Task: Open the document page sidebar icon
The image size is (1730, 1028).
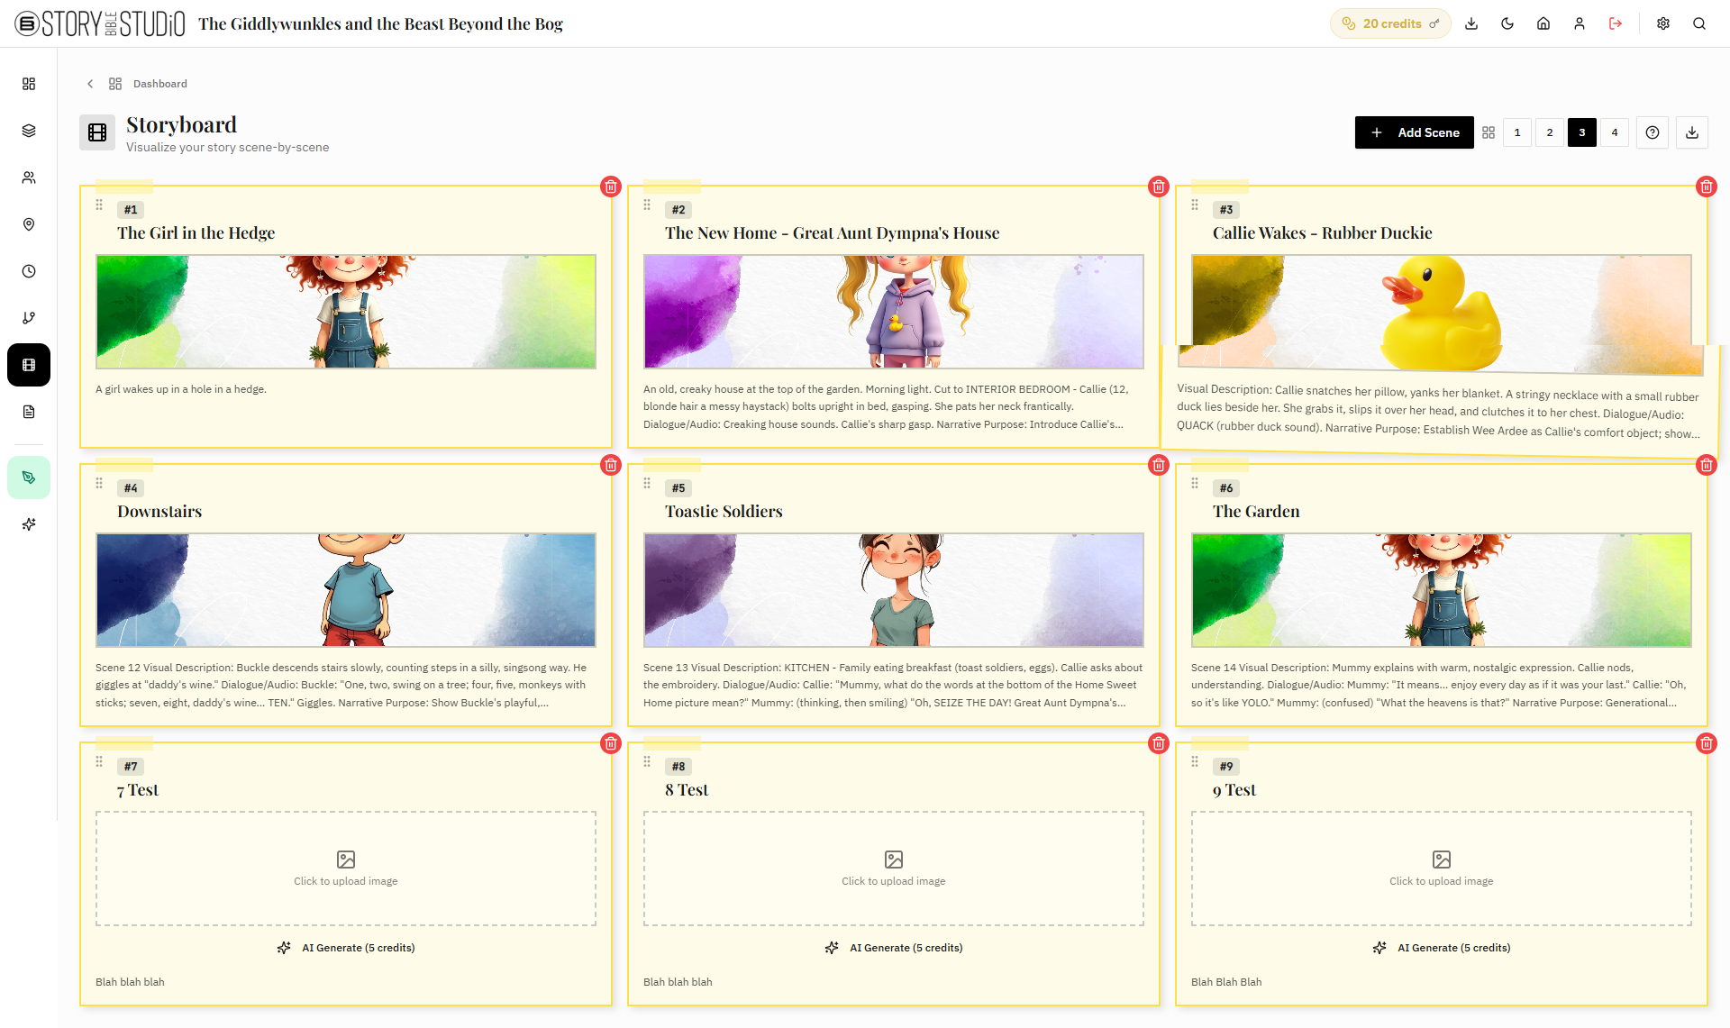Action: pos(29,412)
